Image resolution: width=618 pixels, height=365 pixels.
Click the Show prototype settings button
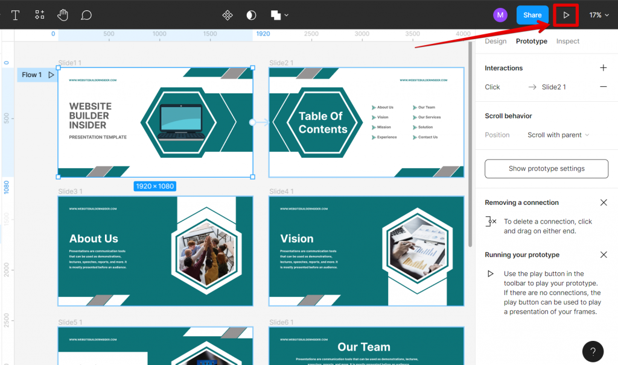(546, 169)
